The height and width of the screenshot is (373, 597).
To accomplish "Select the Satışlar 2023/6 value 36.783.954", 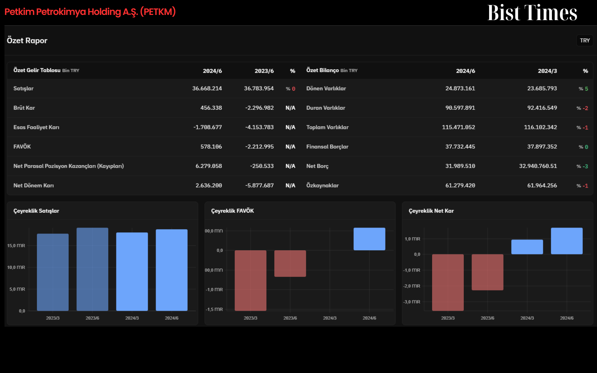I will (x=259, y=88).
